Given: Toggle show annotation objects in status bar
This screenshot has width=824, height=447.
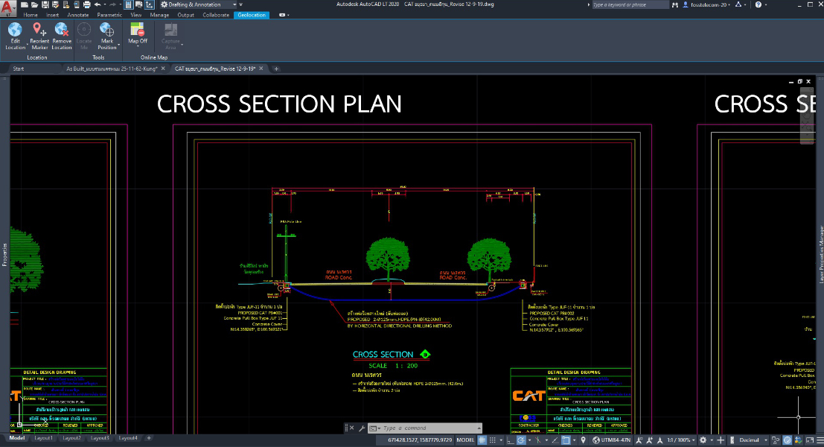Looking at the screenshot, I should pyautogui.click(x=639, y=440).
